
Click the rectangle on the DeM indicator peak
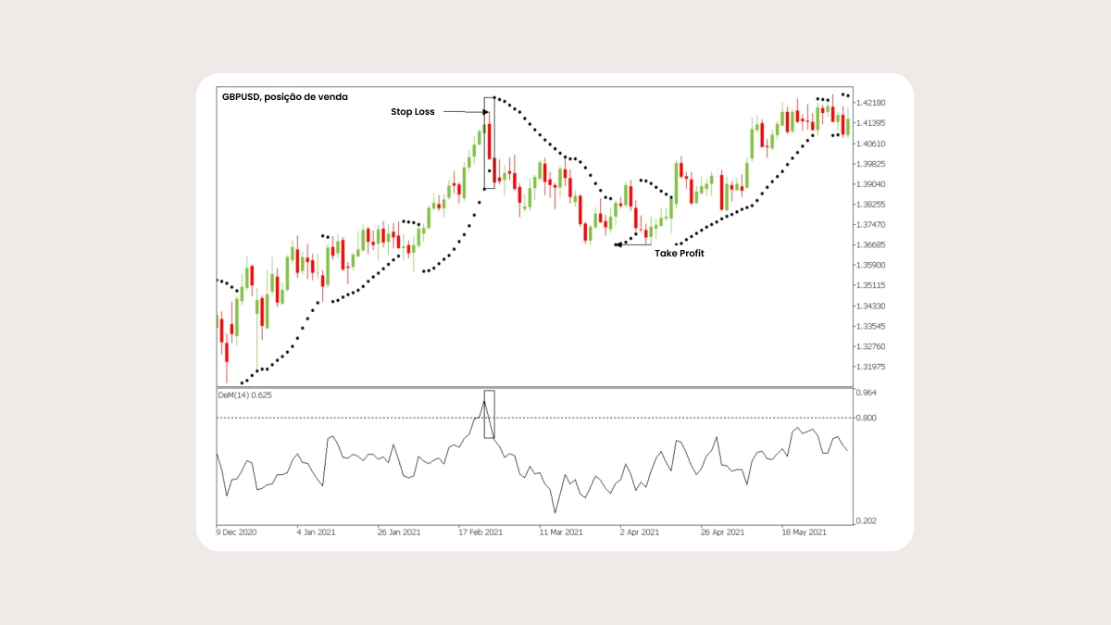coord(490,414)
